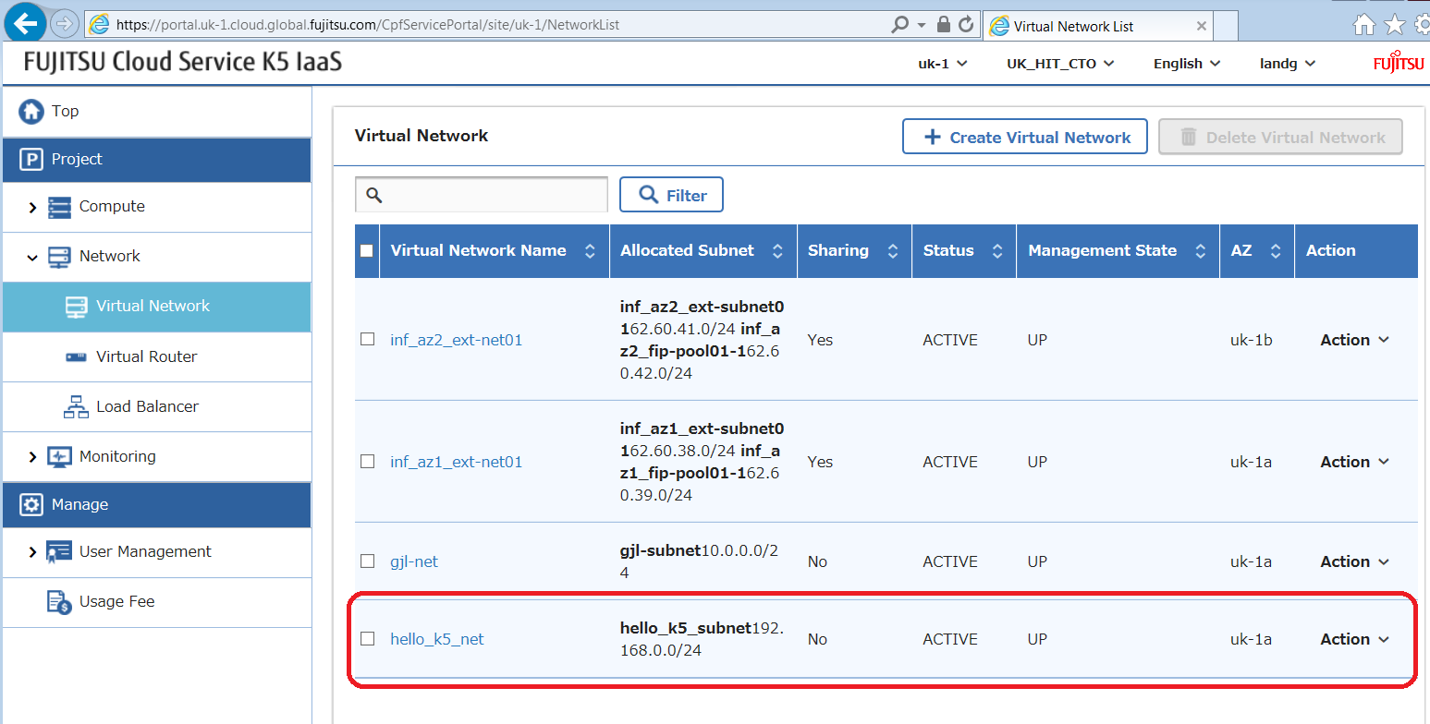Click the Load Balancer icon
The width and height of the screenshot is (1430, 724).
[77, 406]
